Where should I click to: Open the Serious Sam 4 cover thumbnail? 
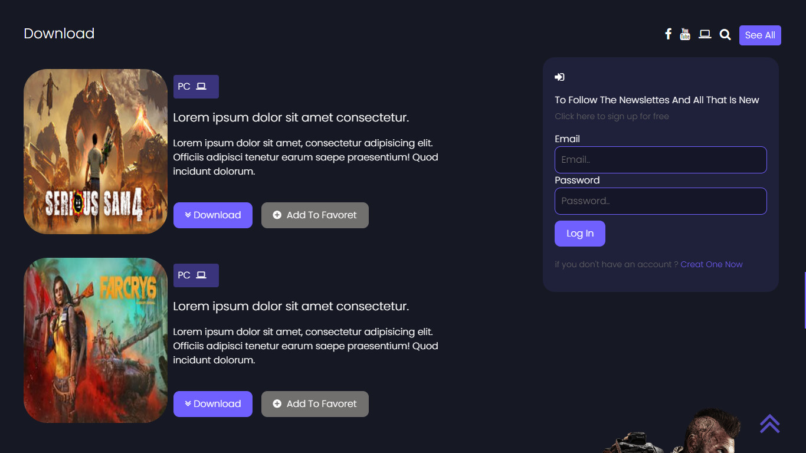[x=95, y=151]
